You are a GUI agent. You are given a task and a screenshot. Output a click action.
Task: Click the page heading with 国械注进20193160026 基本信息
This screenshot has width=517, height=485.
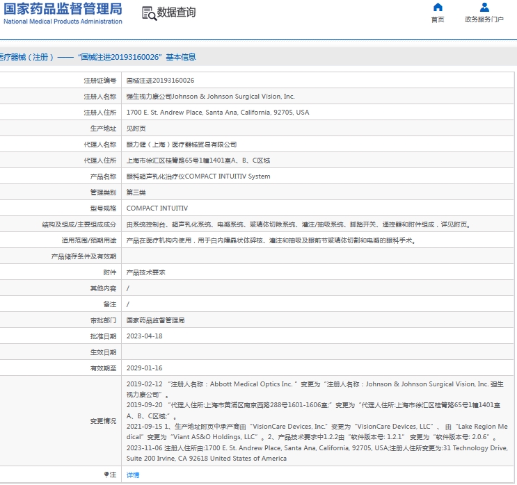click(x=98, y=57)
